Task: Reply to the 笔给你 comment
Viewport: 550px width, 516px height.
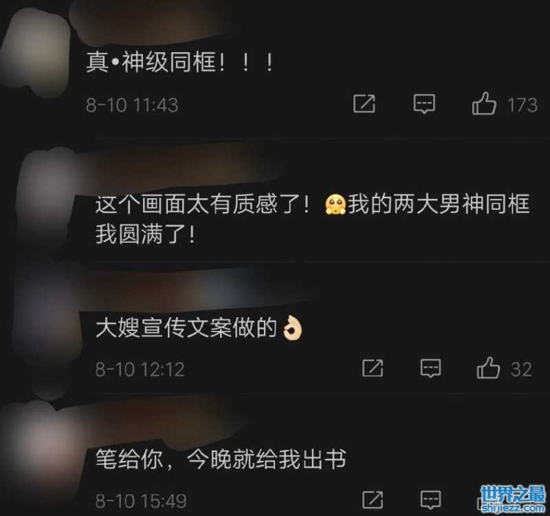Action: click(430, 499)
